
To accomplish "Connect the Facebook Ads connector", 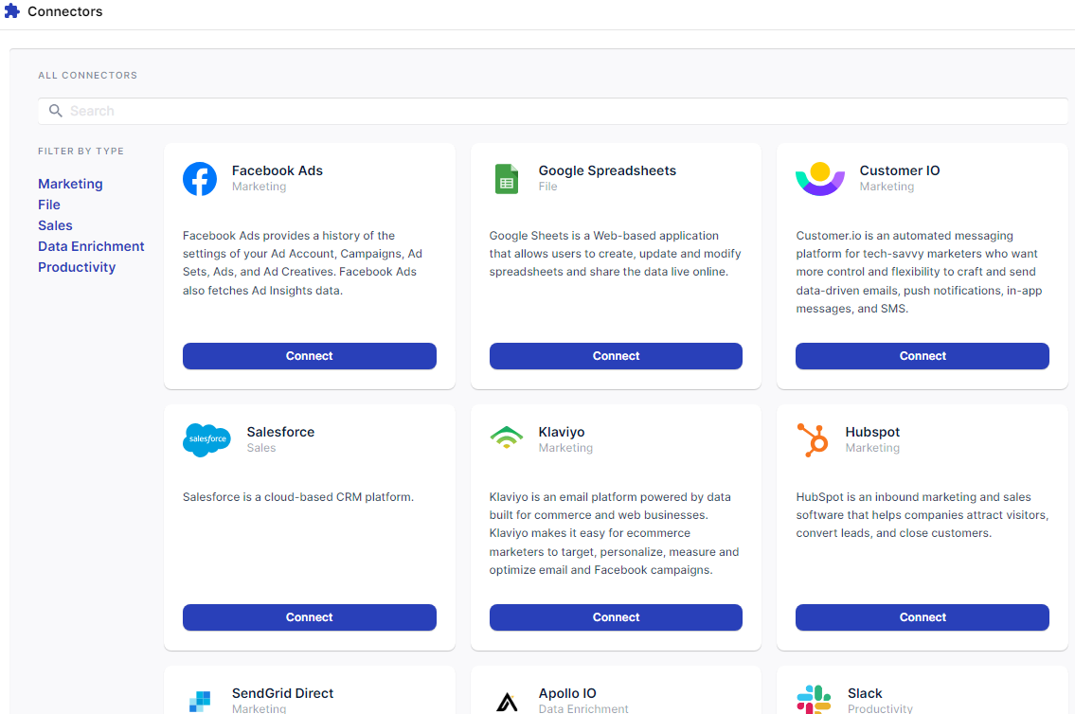I will (x=309, y=356).
